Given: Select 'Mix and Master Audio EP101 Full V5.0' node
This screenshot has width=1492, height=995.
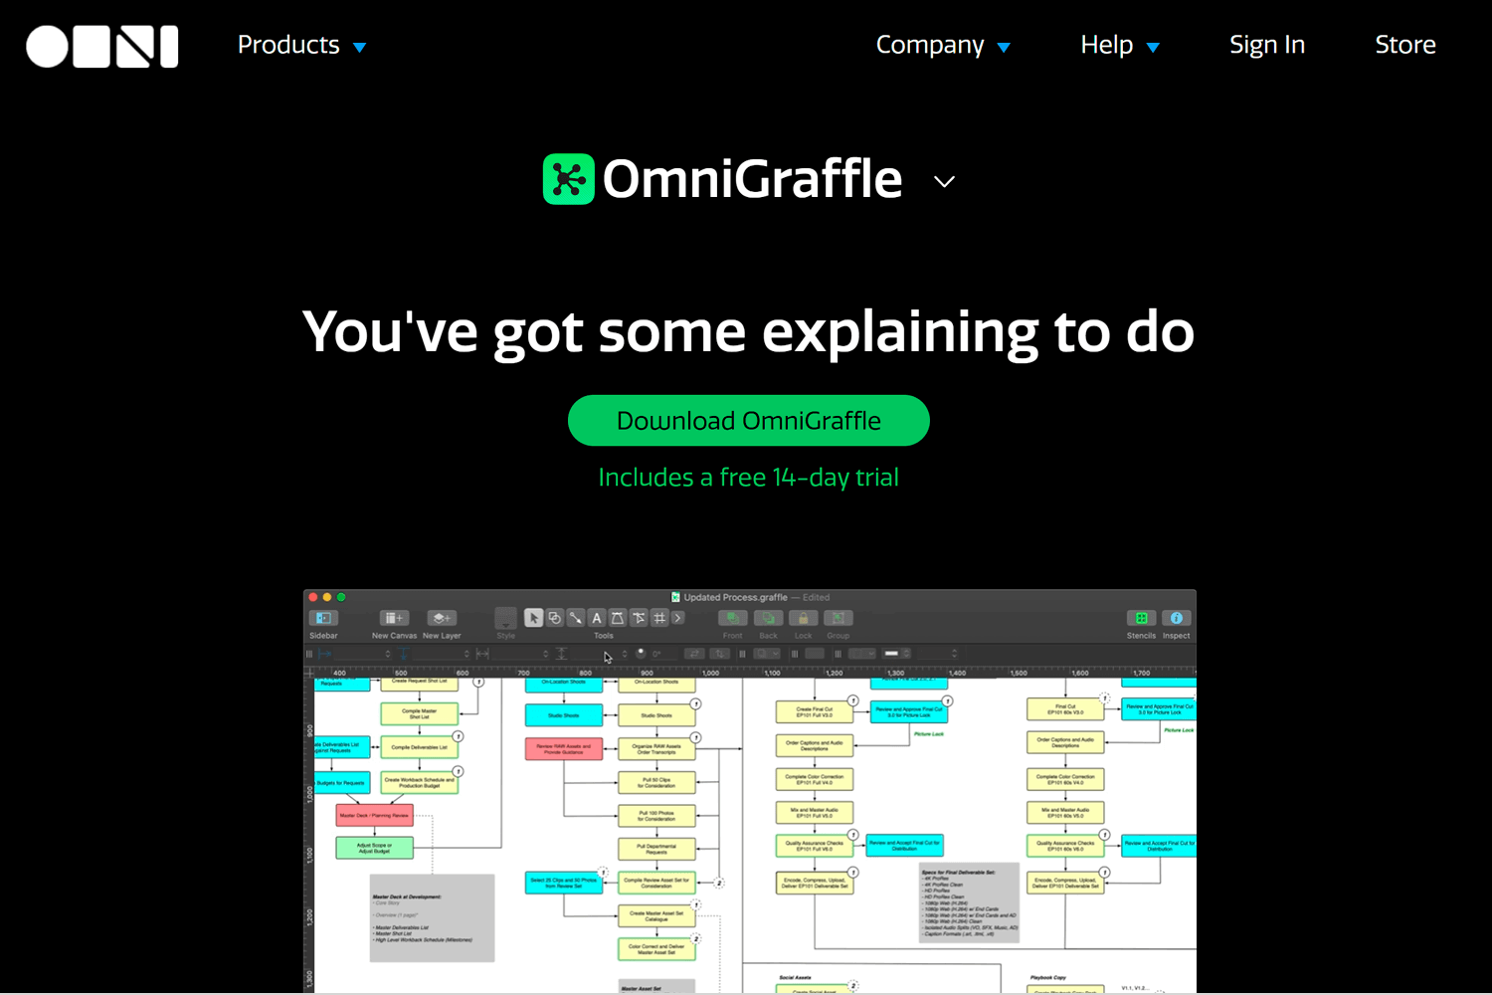Looking at the screenshot, I should [814, 813].
